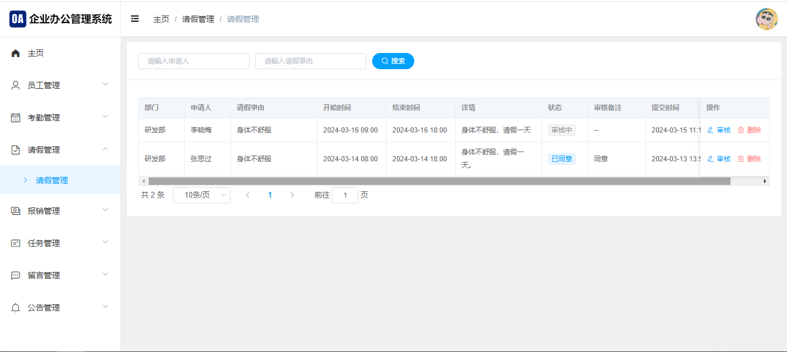The height and width of the screenshot is (352, 787).
Task: Click 审核 for 李晓梅's leave request
Action: [719, 130]
